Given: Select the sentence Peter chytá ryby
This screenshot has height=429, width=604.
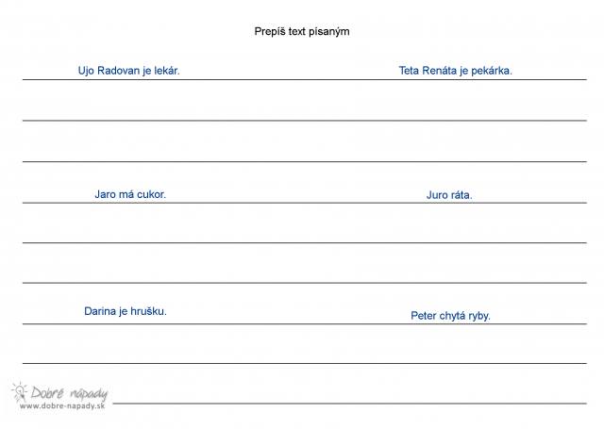Looking at the screenshot, I should [x=450, y=316].
